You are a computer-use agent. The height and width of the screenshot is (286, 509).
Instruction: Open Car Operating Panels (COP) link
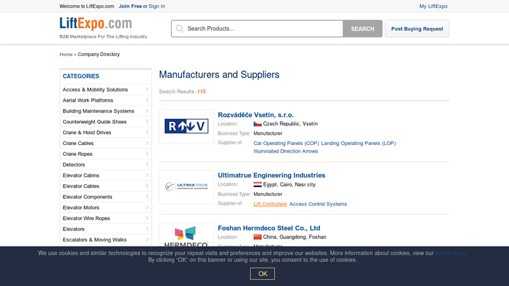(x=286, y=144)
